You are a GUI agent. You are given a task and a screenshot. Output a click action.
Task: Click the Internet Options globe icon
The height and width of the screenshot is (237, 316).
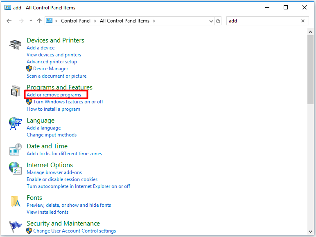click(15, 168)
